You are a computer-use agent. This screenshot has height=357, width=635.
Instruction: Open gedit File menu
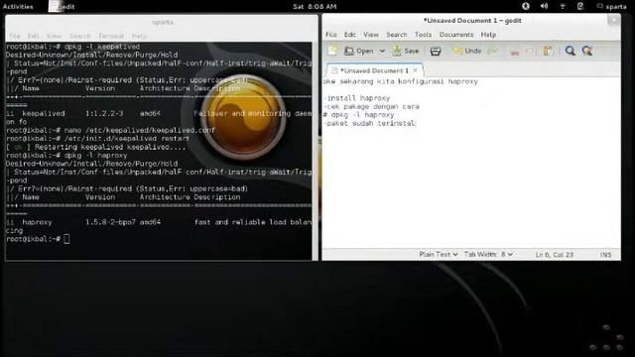pyautogui.click(x=330, y=35)
